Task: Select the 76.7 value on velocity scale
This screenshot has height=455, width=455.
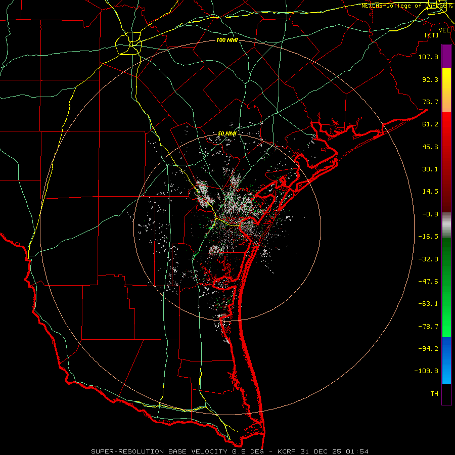Action: 430,102
